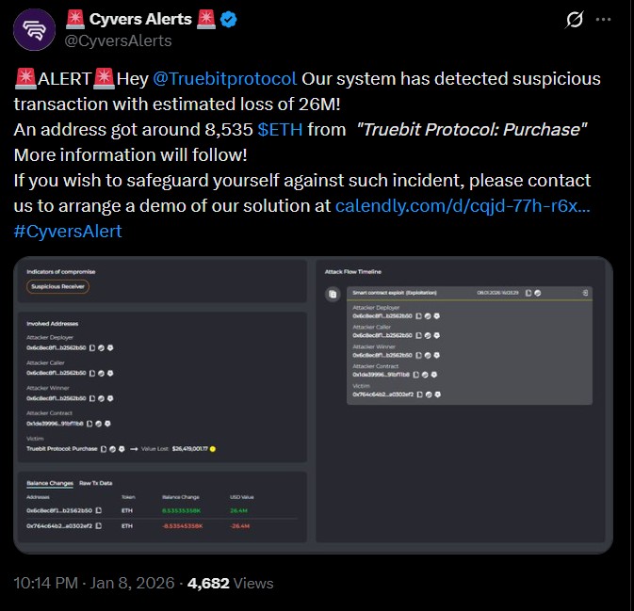Open the @Truebitprotocol mention link

pyautogui.click(x=224, y=78)
